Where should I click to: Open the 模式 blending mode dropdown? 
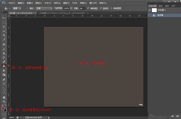tap(44, 8)
